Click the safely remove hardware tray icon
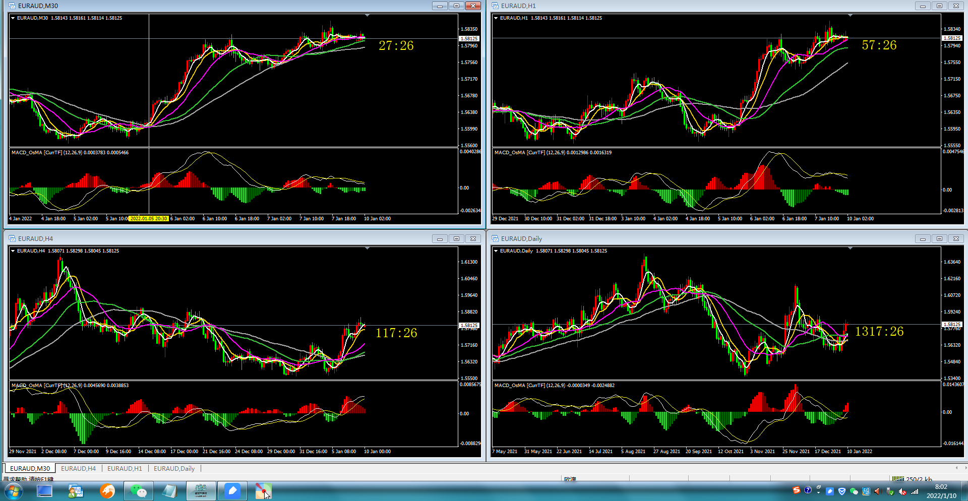This screenshot has width=968, height=501. point(890,491)
